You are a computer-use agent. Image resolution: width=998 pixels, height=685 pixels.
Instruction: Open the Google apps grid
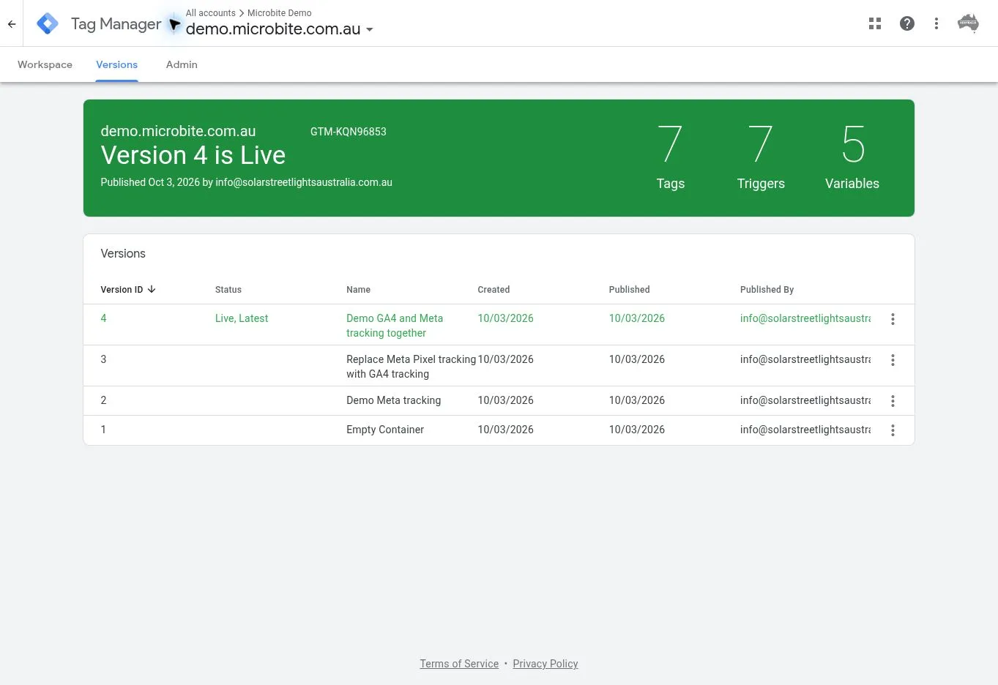point(875,23)
